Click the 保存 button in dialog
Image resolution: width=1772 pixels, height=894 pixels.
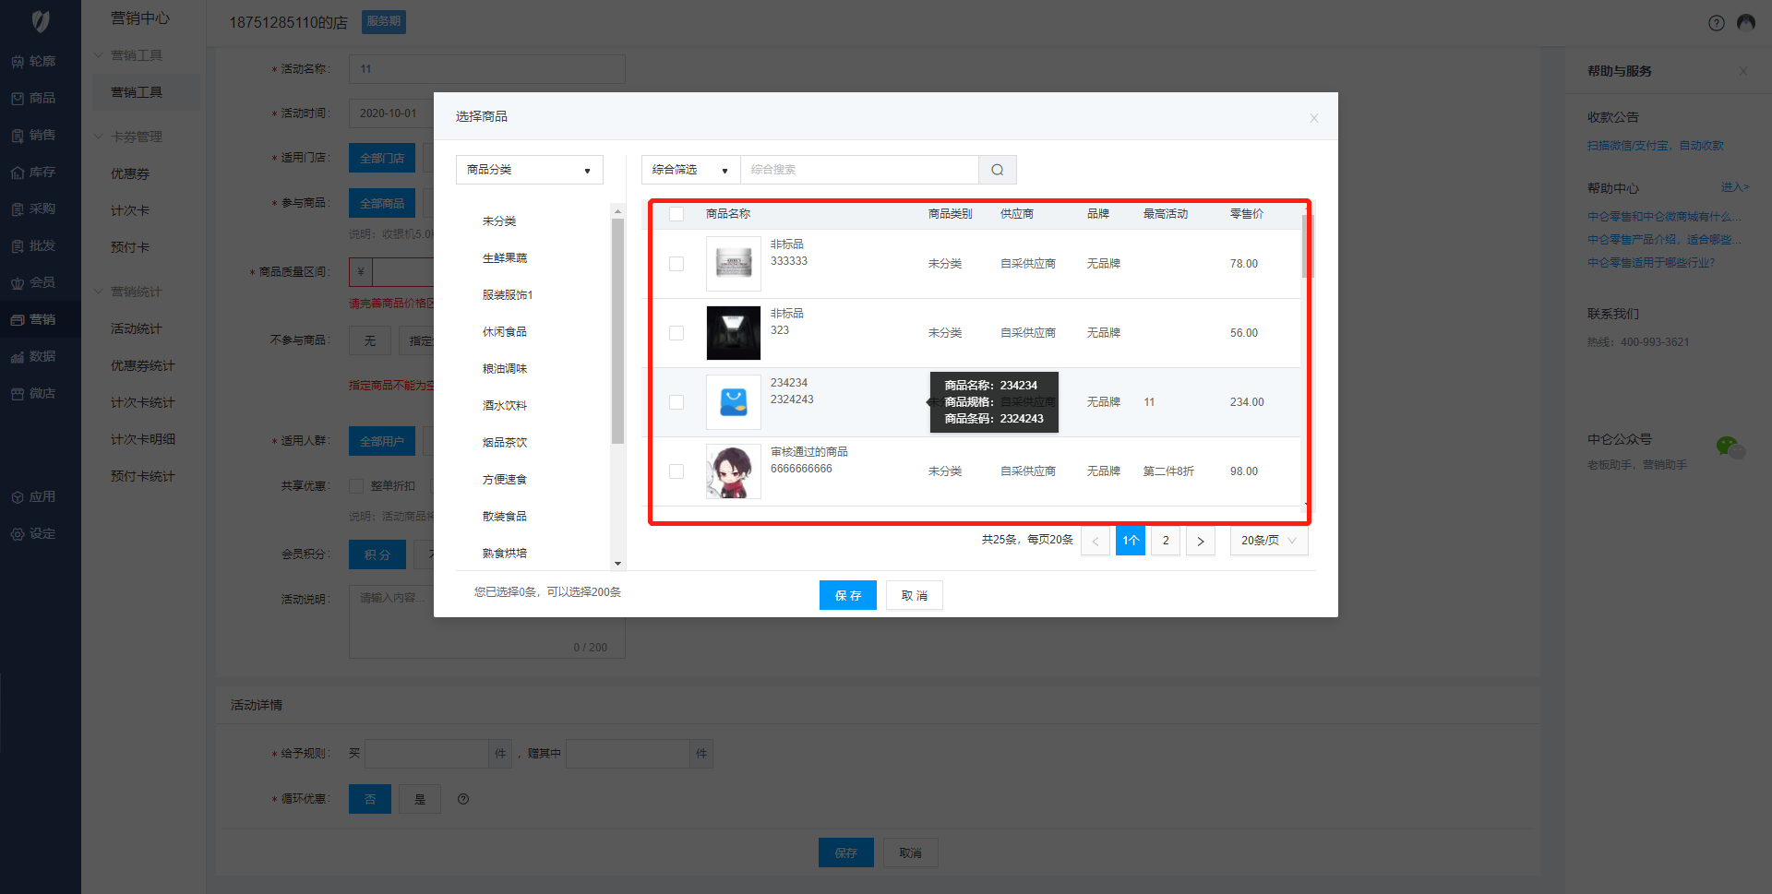point(847,596)
